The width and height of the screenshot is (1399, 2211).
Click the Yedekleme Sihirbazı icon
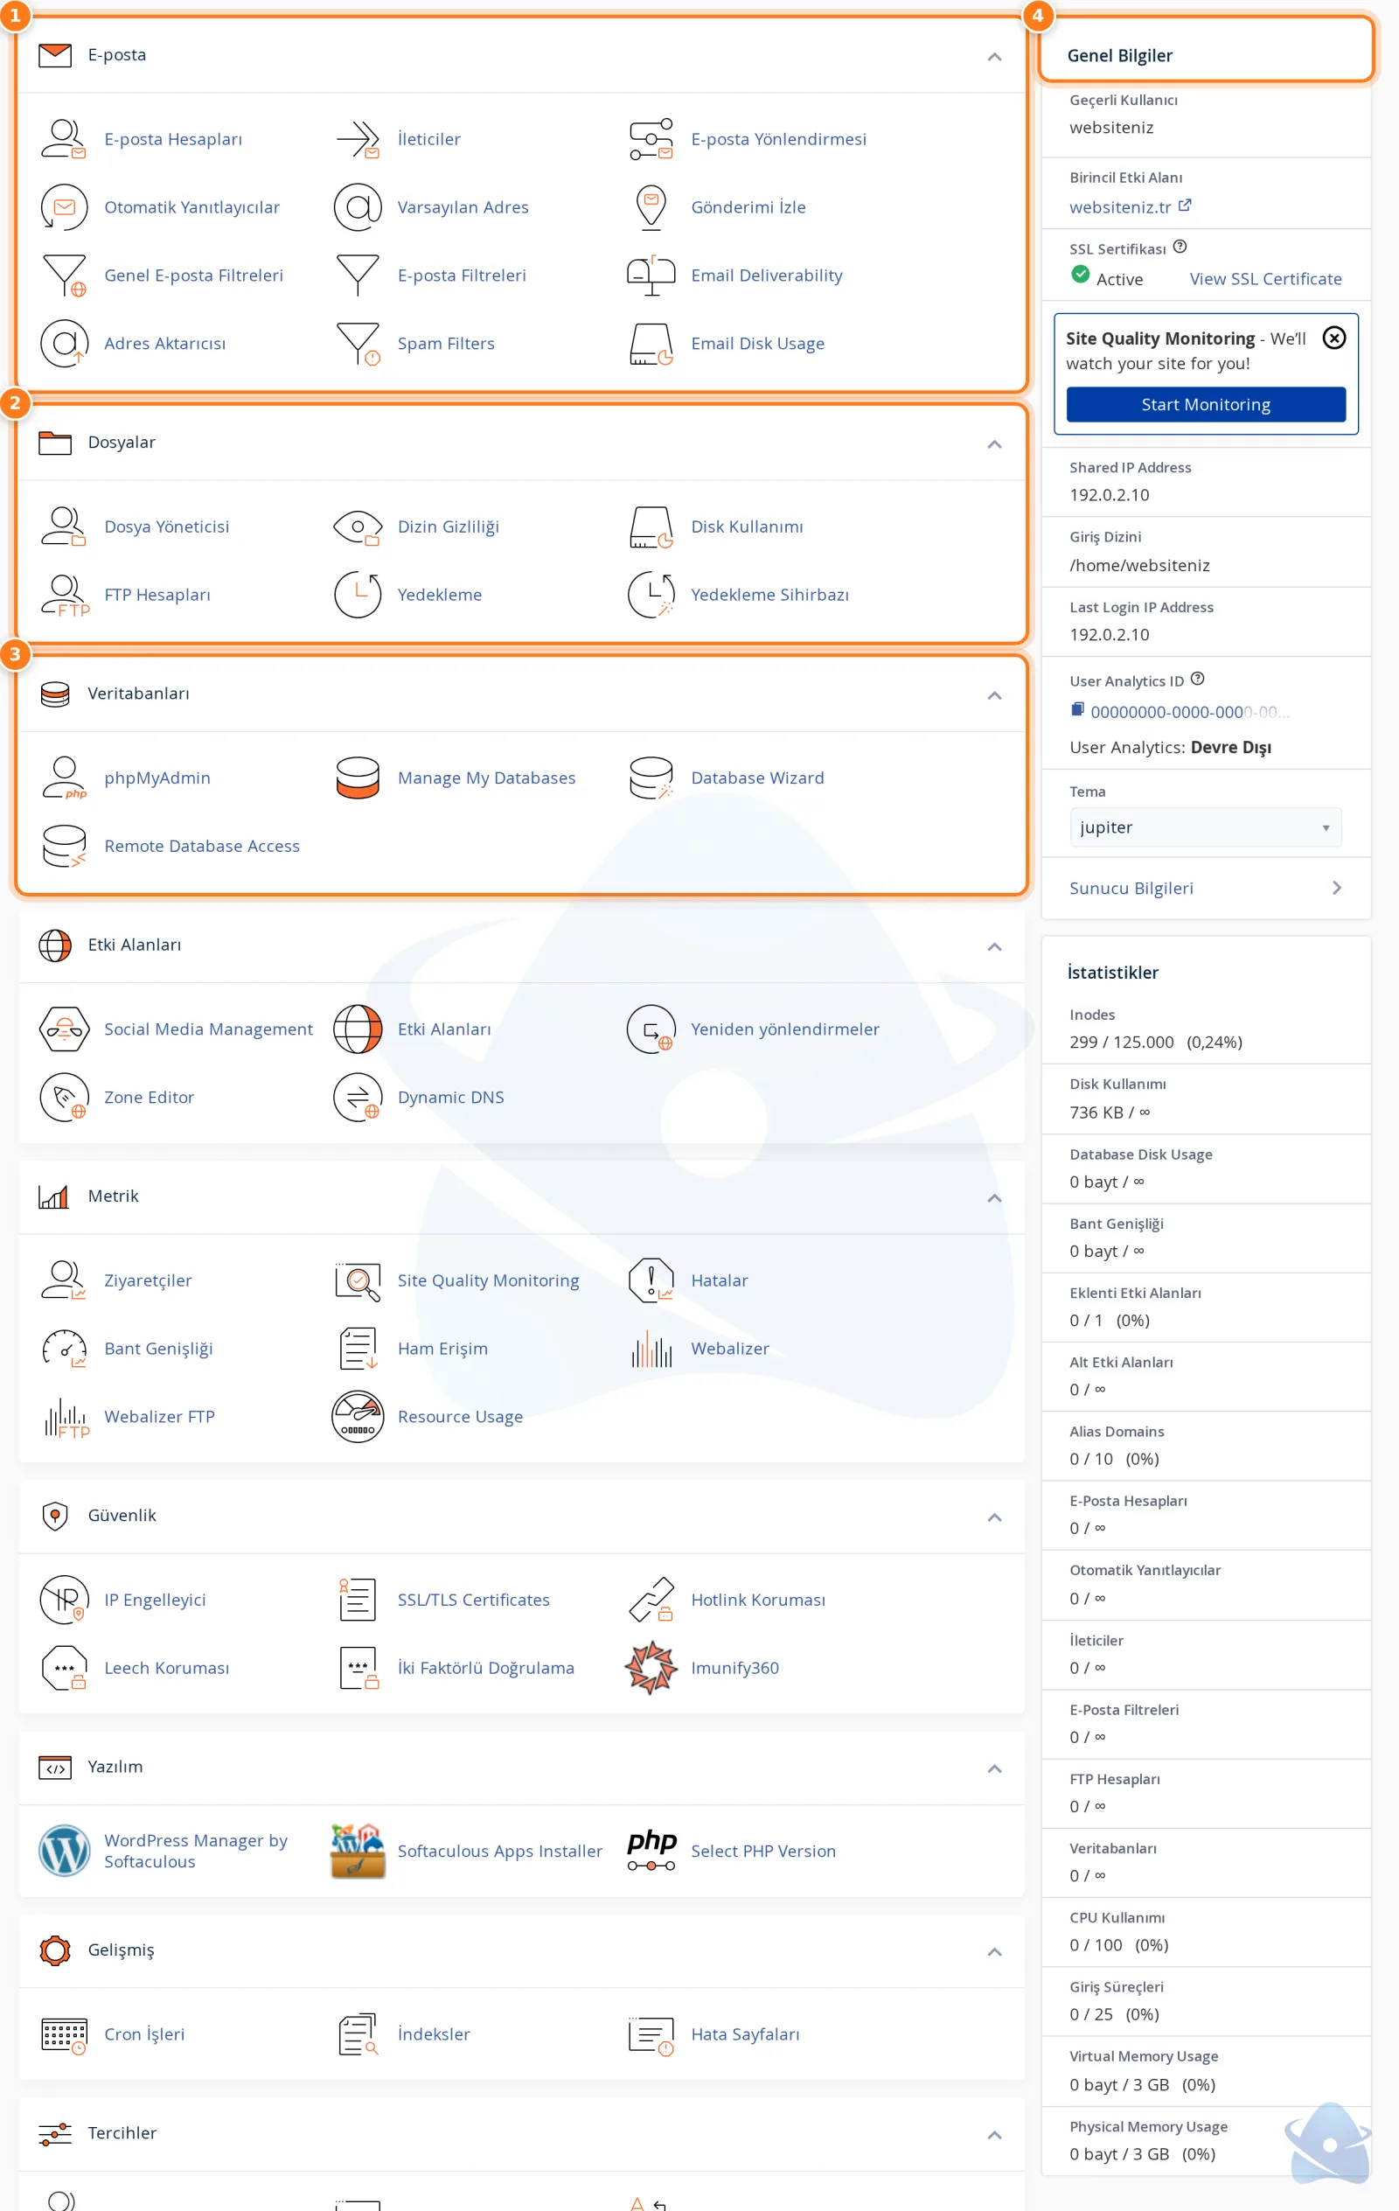coord(651,594)
